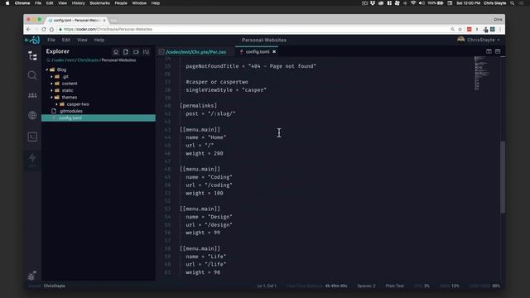
Task: Open the IDE Edit menu
Action: [x=66, y=40]
